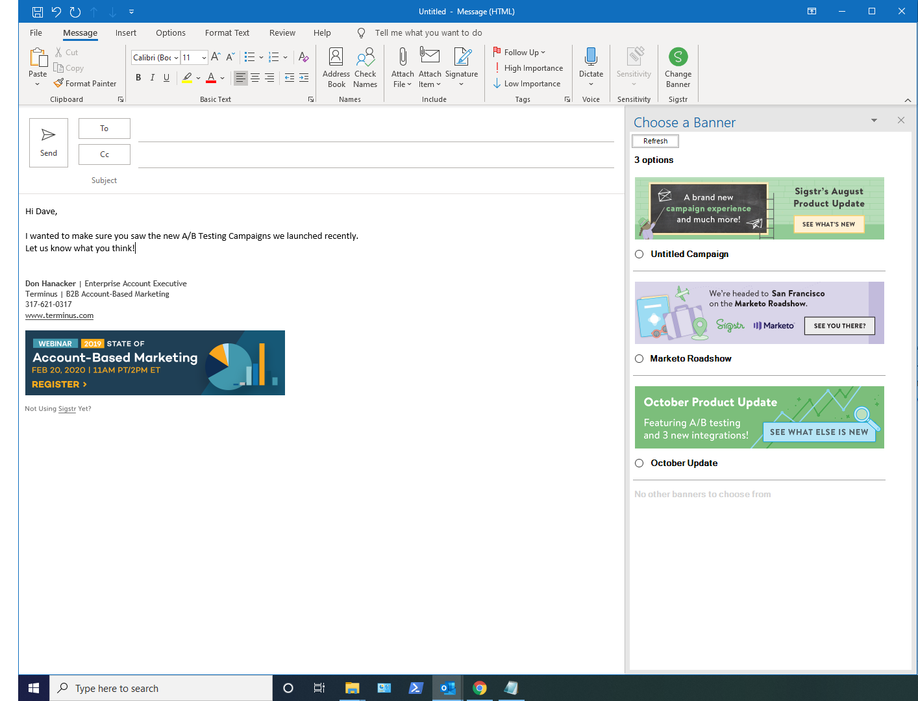Click the To button
Viewport: 918px width, 701px height.
105,129
